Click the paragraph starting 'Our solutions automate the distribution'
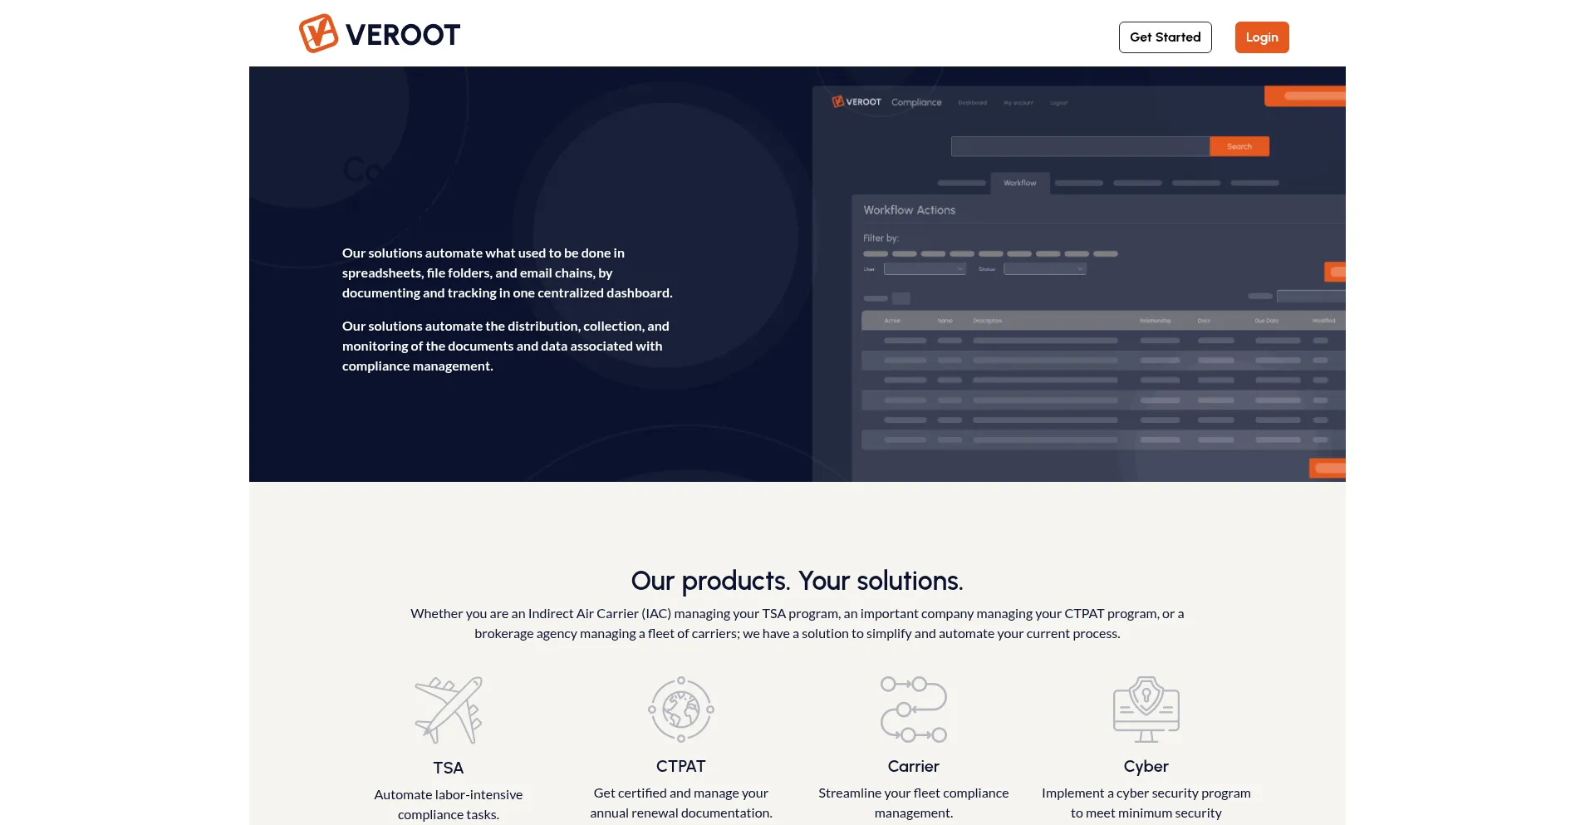1595x825 pixels. (506, 346)
